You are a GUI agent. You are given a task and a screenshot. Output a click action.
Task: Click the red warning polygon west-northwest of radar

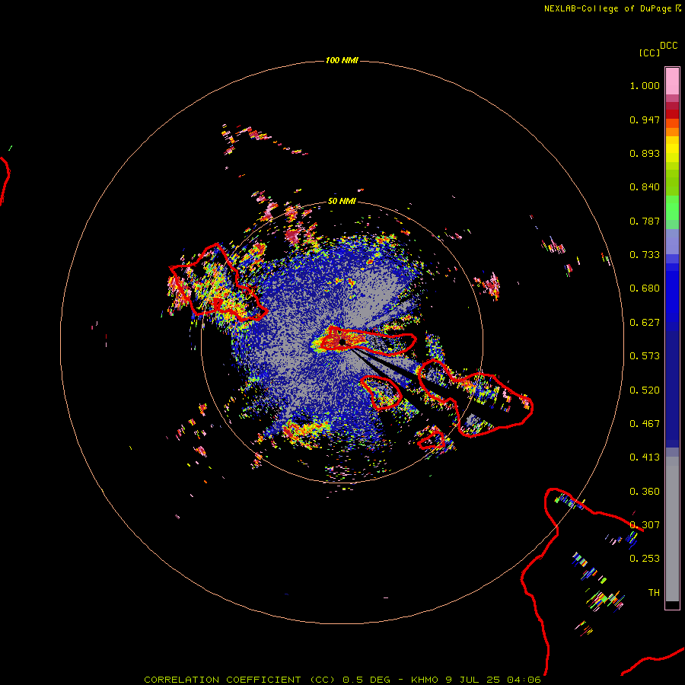[218, 282]
